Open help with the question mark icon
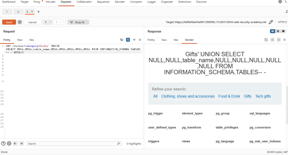The image size is (288, 155). tap(3, 144)
